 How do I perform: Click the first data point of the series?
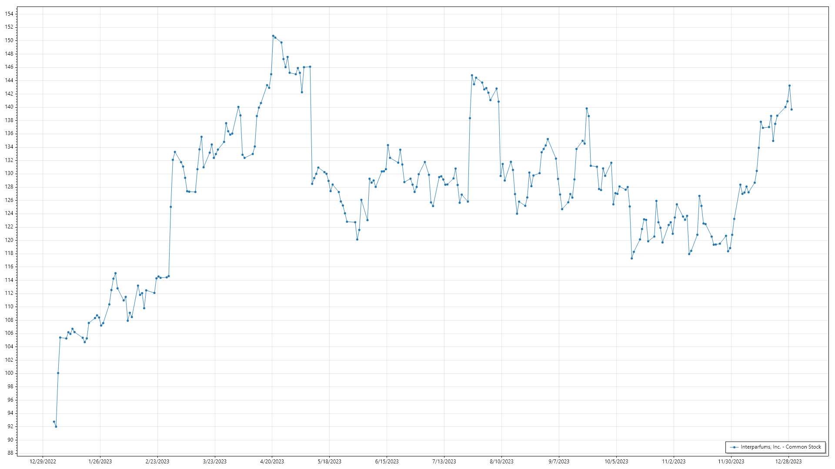pos(54,422)
